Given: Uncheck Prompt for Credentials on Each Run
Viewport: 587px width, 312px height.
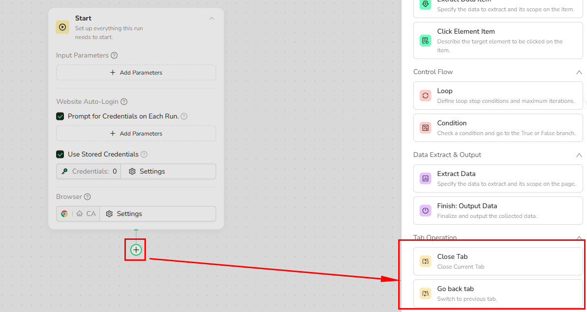Looking at the screenshot, I should [x=61, y=117].
